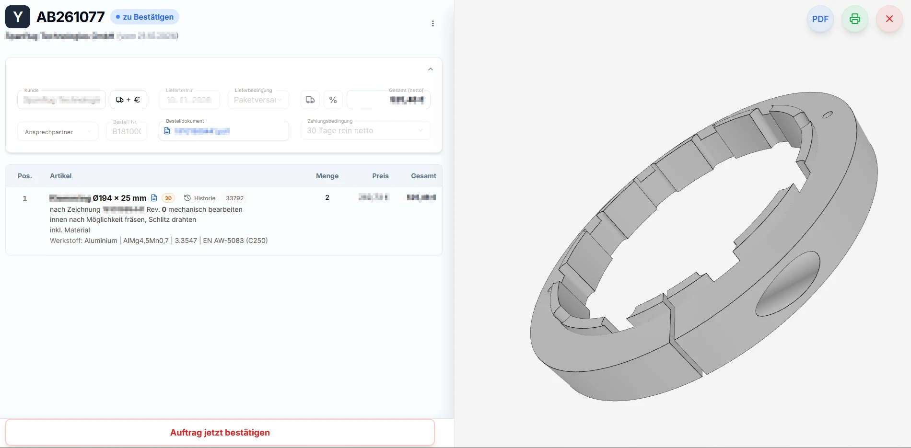Screen dimensions: 911x448
Task: Open the Bestelldokument file link
Action: click(202, 131)
